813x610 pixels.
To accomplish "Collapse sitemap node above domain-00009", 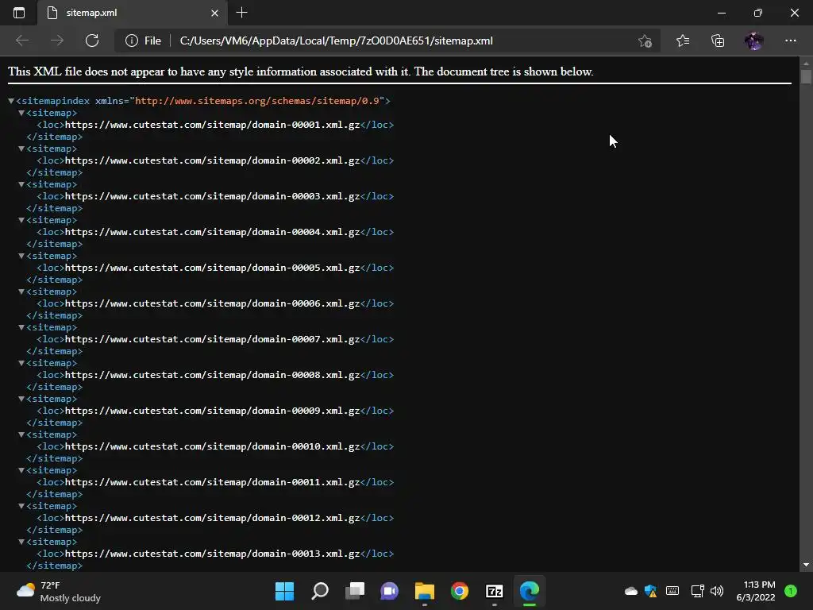I will [21, 399].
